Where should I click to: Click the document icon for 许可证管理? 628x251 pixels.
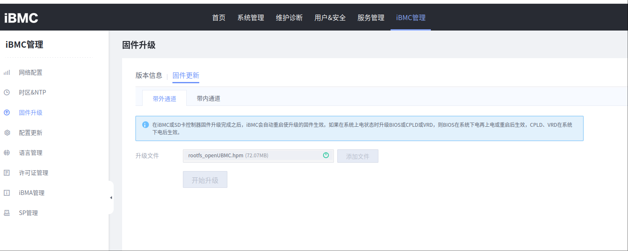tap(7, 173)
